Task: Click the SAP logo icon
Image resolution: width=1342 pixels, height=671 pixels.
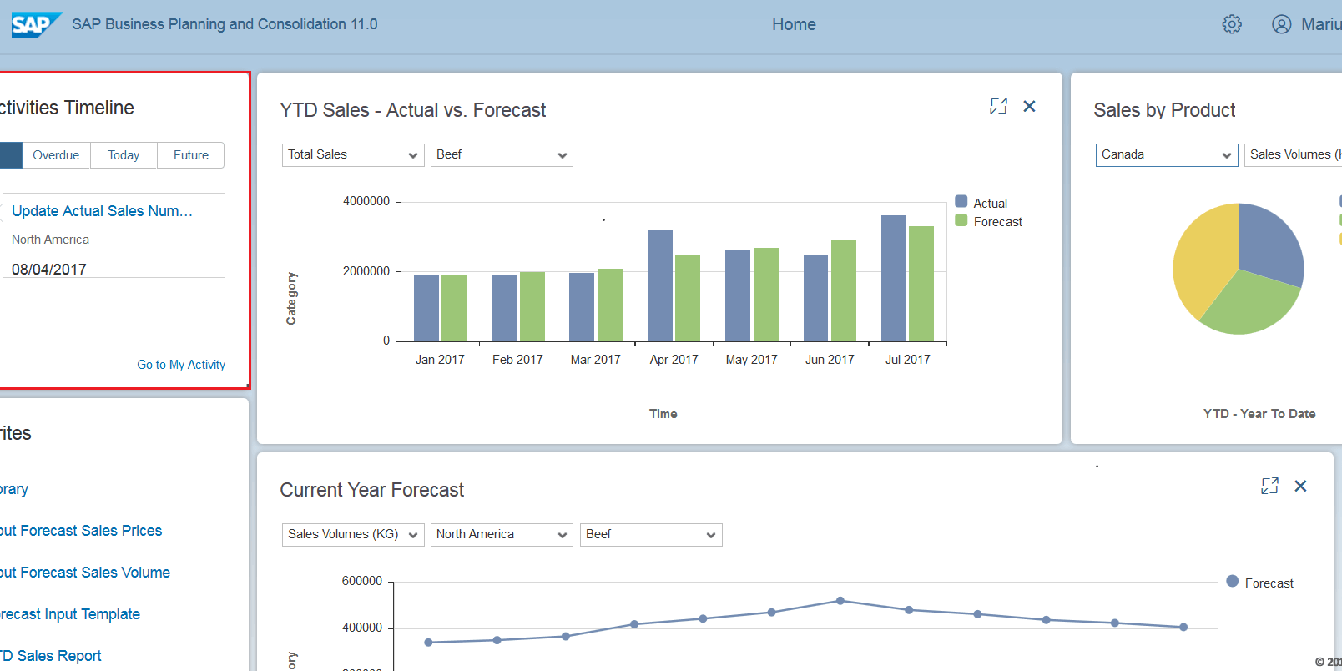Action: [x=36, y=24]
